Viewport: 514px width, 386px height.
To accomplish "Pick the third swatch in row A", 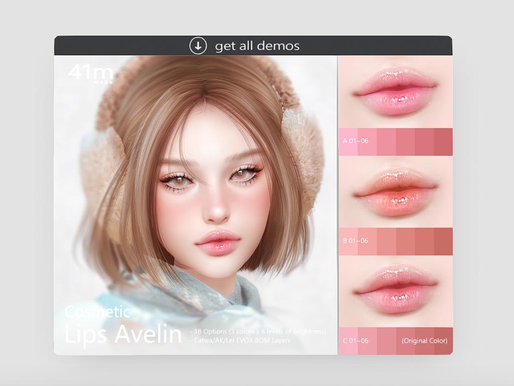I will coord(386,141).
